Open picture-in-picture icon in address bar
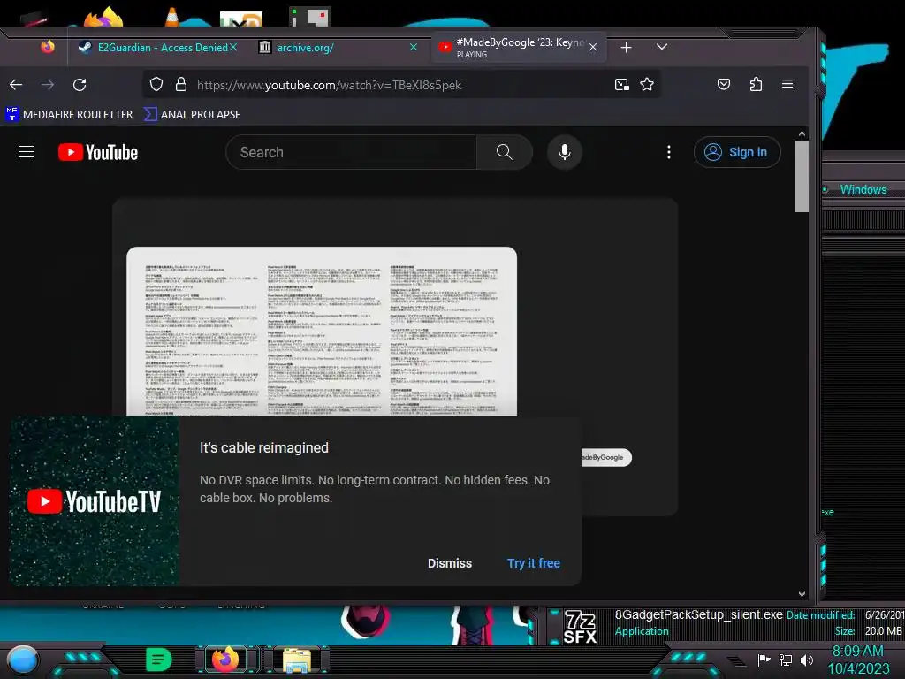Viewport: 905px width, 679px height. click(x=621, y=84)
